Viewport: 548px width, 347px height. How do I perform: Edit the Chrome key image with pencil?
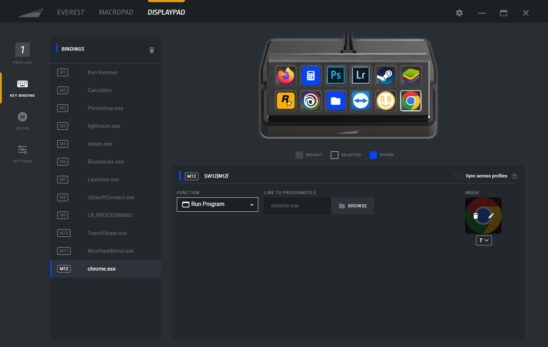pyautogui.click(x=491, y=216)
